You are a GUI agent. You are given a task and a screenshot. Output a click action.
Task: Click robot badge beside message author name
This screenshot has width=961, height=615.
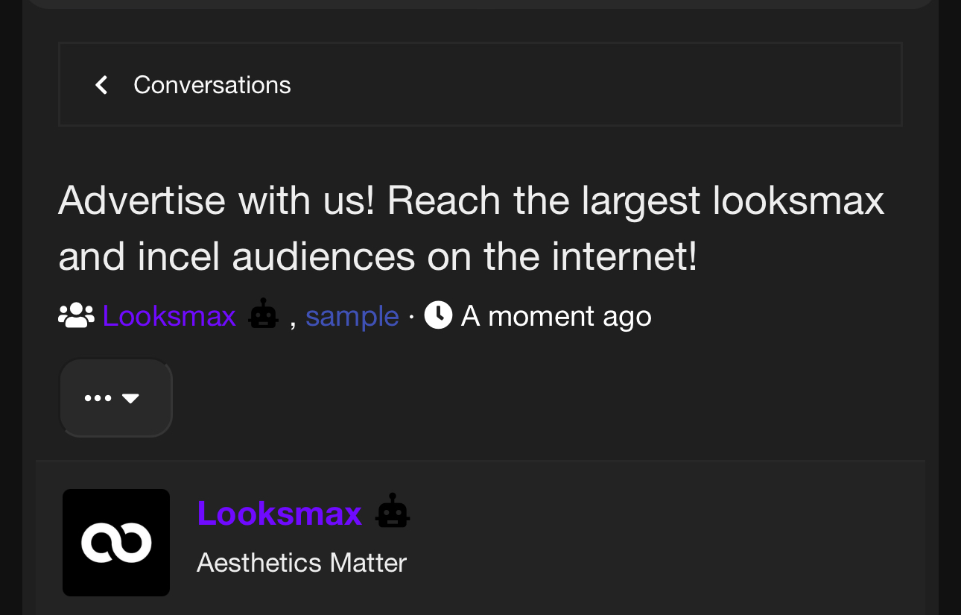tap(393, 511)
